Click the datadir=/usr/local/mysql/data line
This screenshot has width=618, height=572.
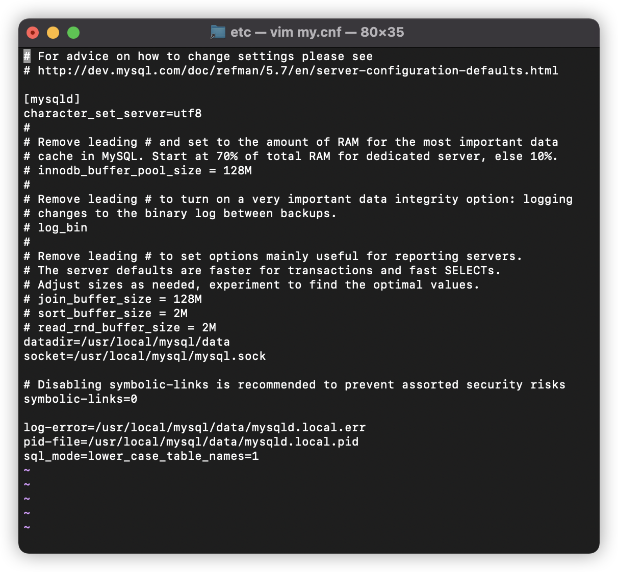click(x=127, y=342)
